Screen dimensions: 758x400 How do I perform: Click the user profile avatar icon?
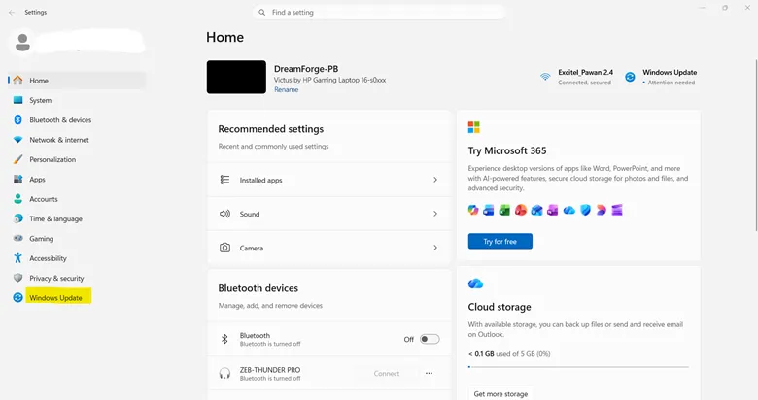(22, 42)
